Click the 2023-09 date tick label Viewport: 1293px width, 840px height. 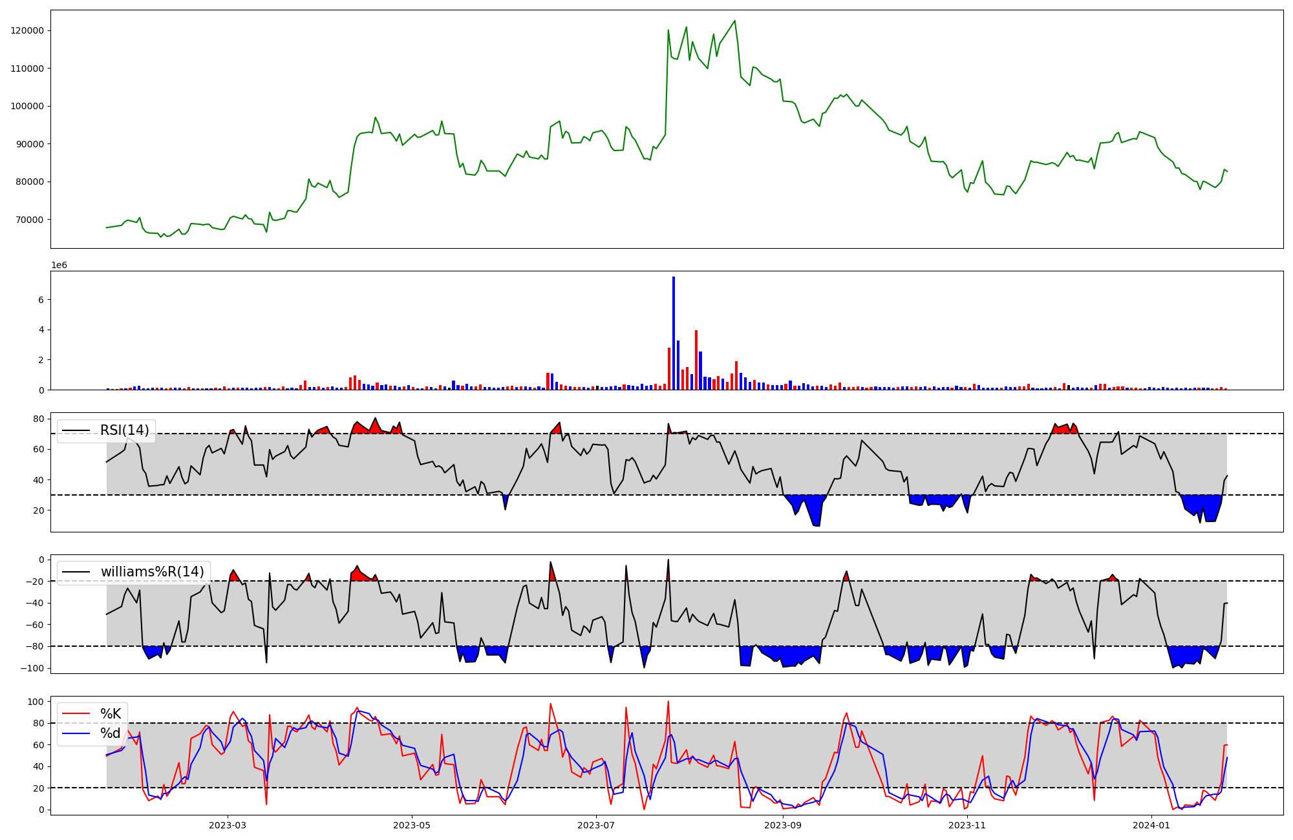(783, 825)
